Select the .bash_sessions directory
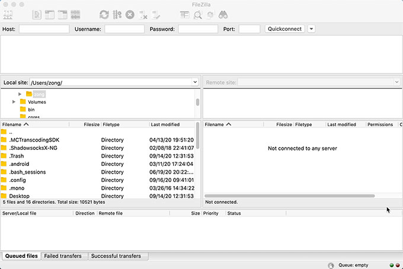This screenshot has height=269, width=403. pos(98,172)
